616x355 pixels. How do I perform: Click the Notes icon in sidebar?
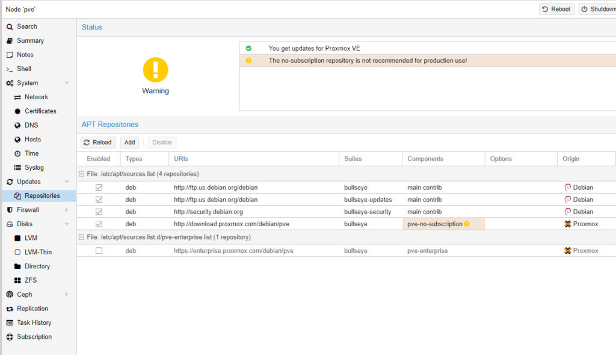tap(10, 55)
